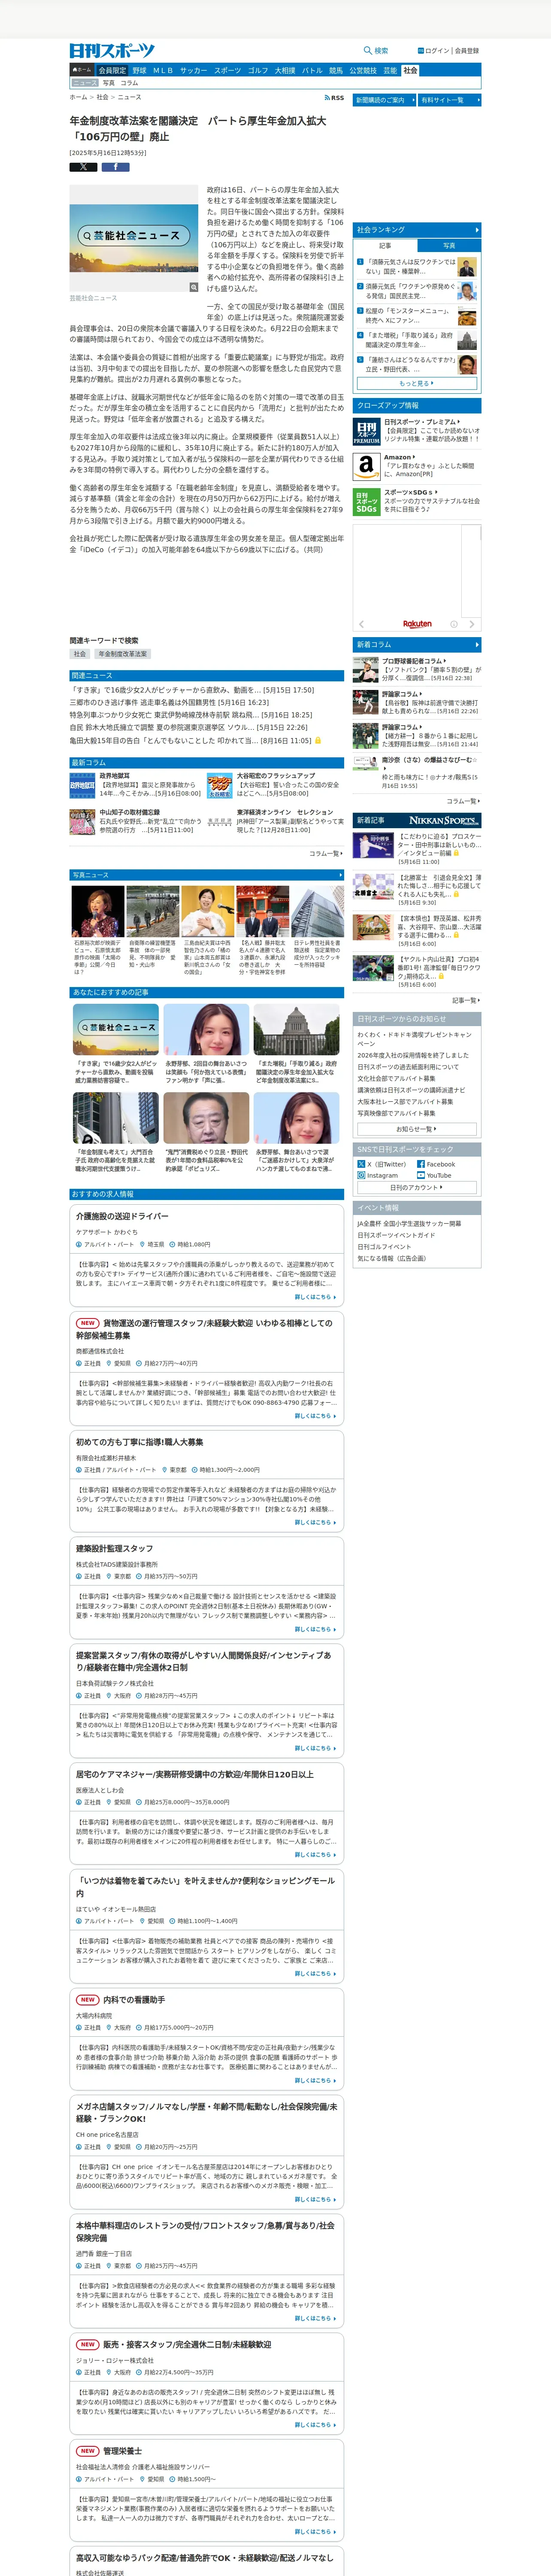Click the 日刊スポーツ PREMIUM logo
This screenshot has width=551, height=2576.
[x=367, y=431]
